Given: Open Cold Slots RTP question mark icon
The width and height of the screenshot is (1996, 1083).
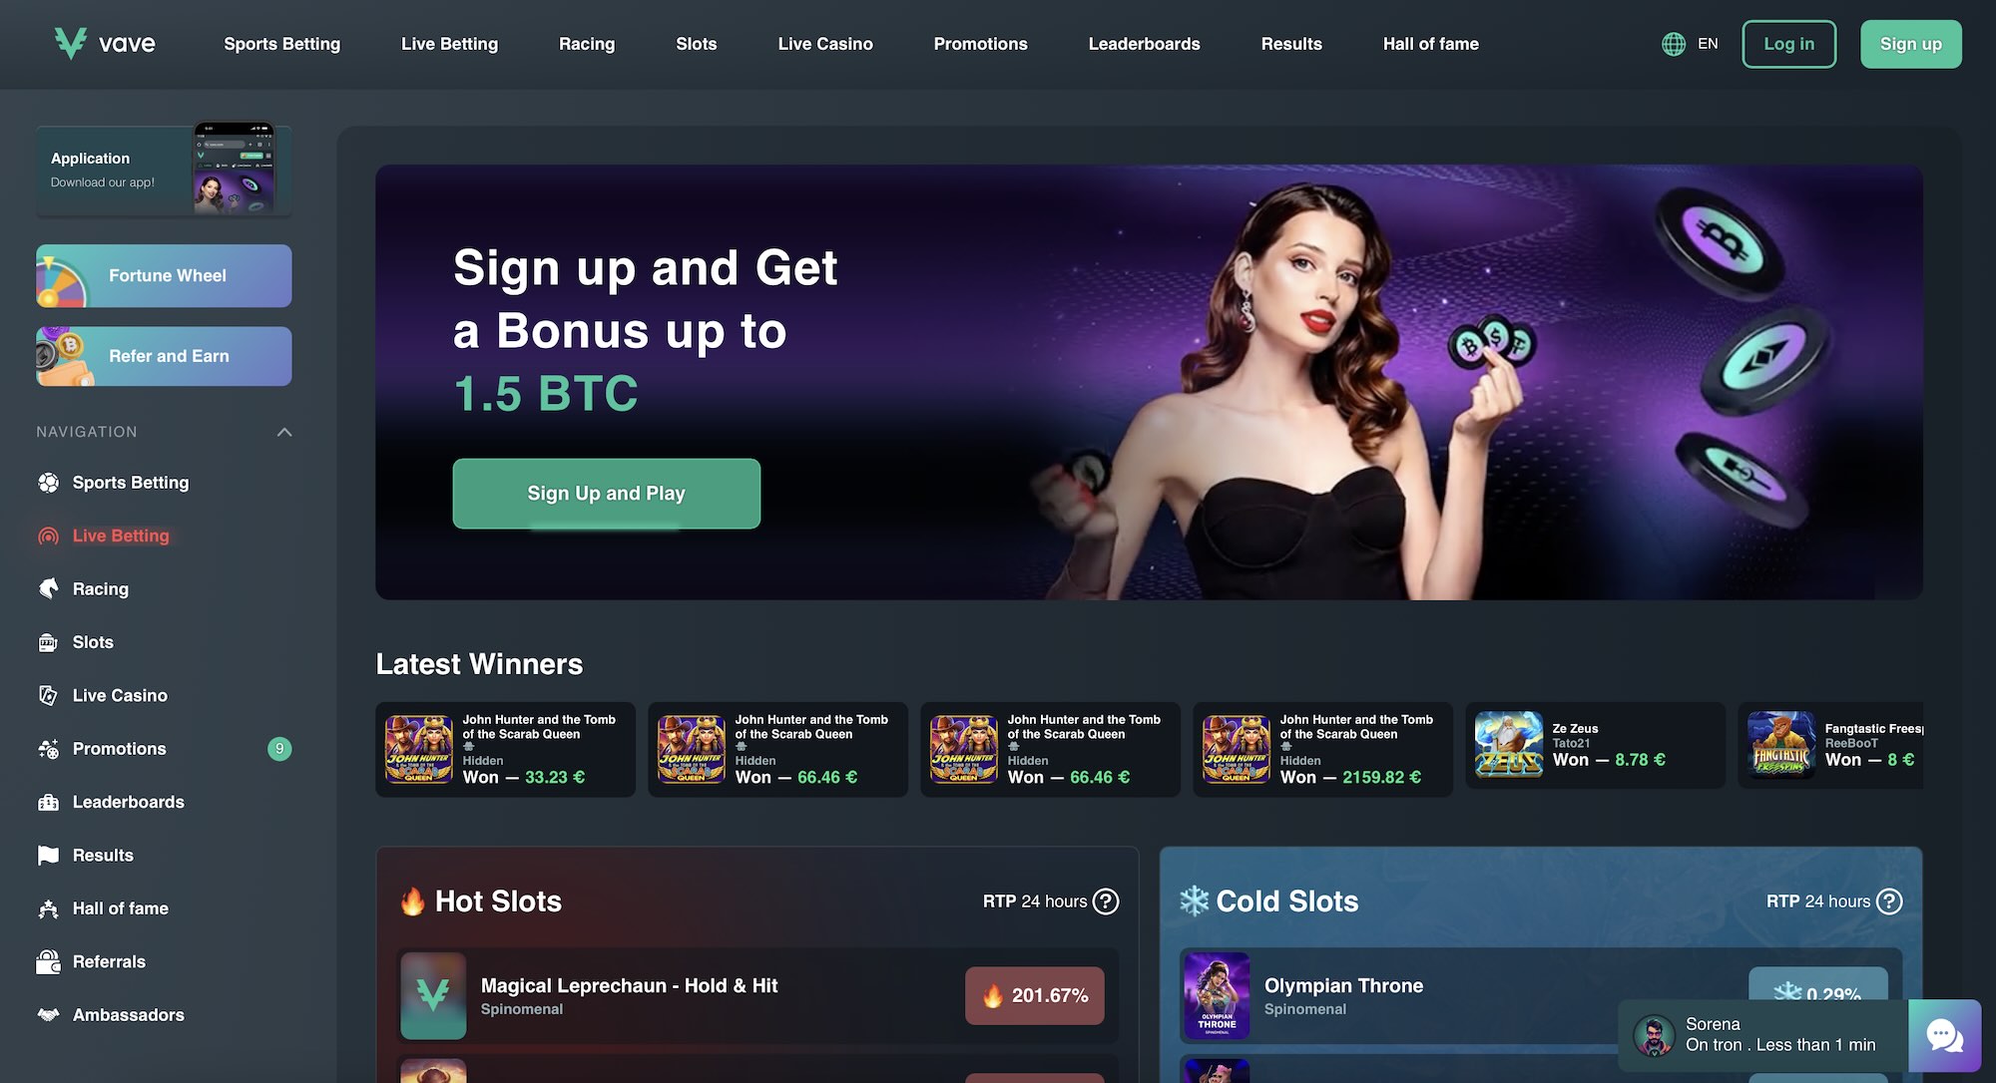Looking at the screenshot, I should pyautogui.click(x=1889, y=902).
